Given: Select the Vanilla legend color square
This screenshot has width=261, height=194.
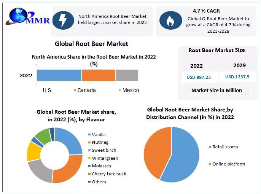Looking at the screenshot, I should (90, 135).
